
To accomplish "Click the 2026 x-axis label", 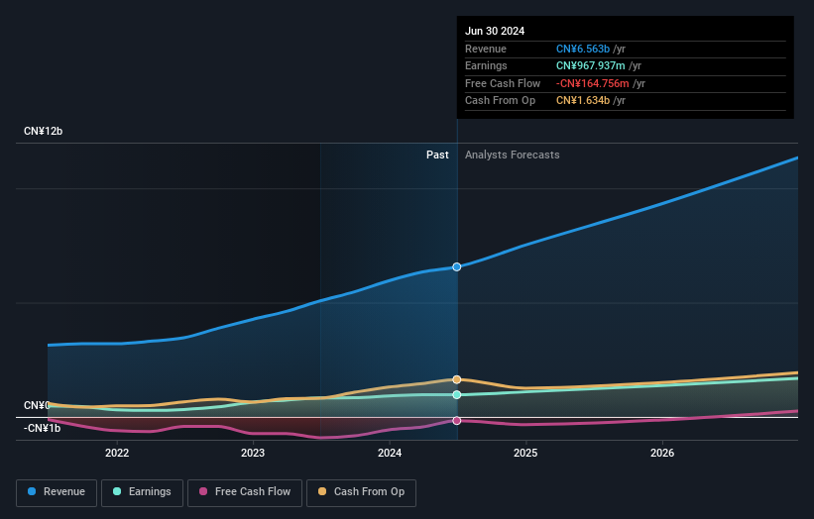I will pyautogui.click(x=662, y=453).
